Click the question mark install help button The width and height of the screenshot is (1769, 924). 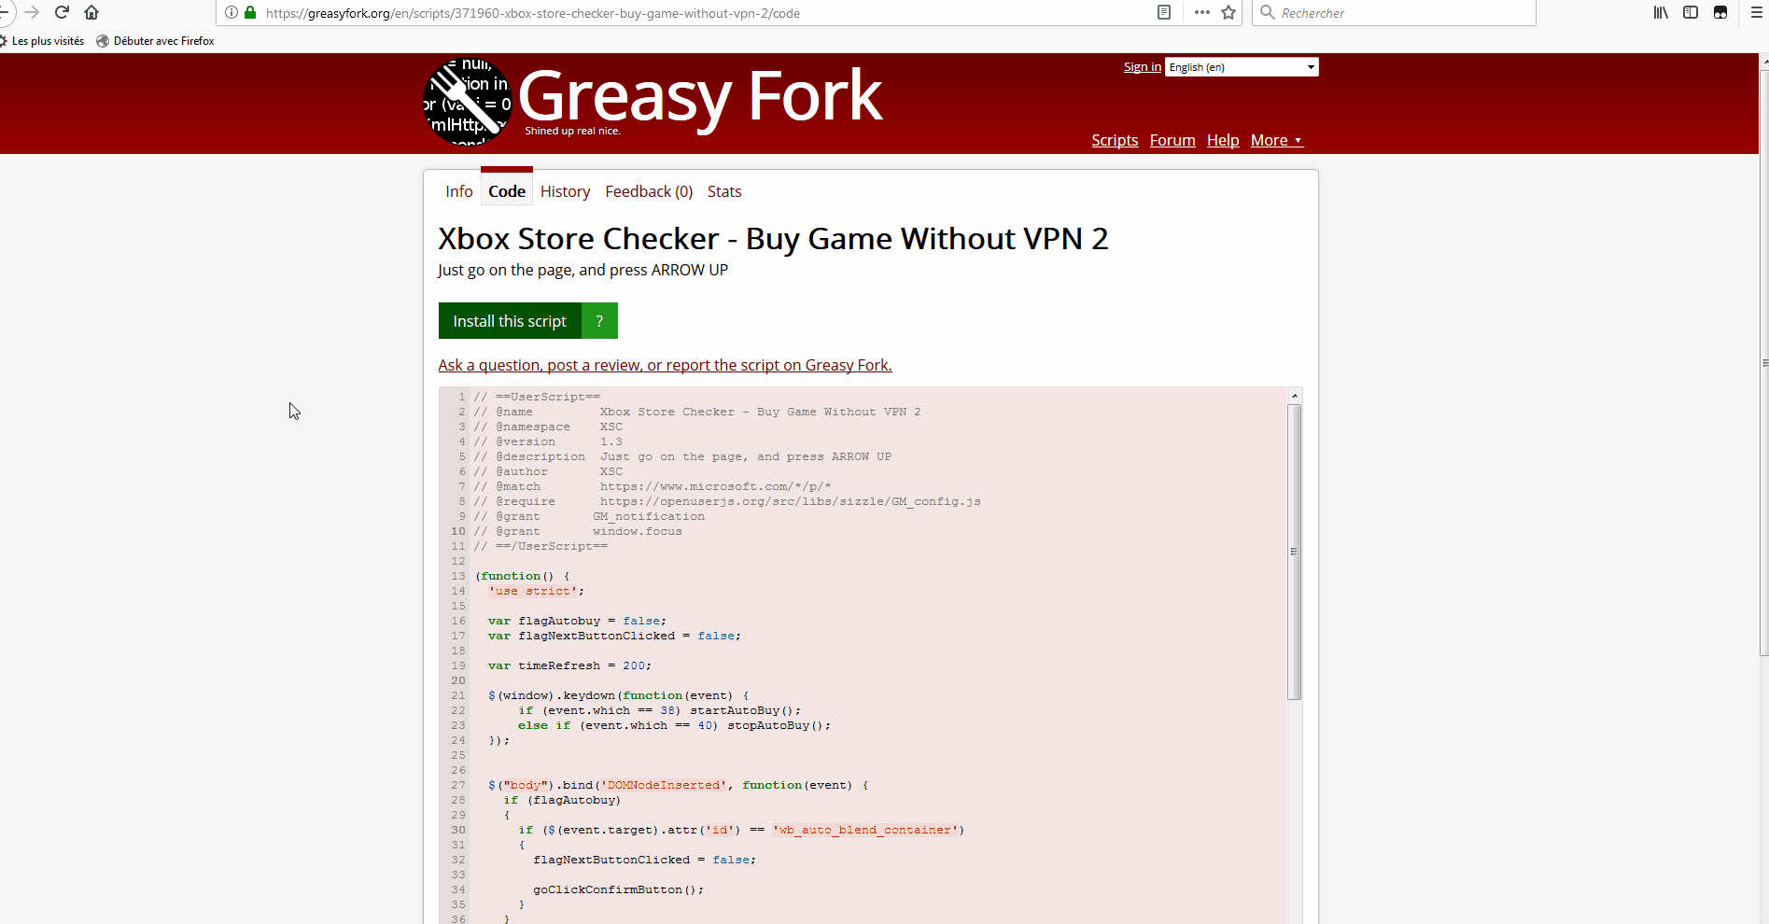599,321
